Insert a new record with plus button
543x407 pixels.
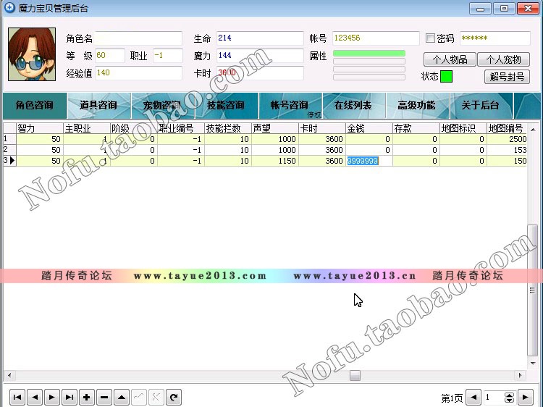click(87, 397)
